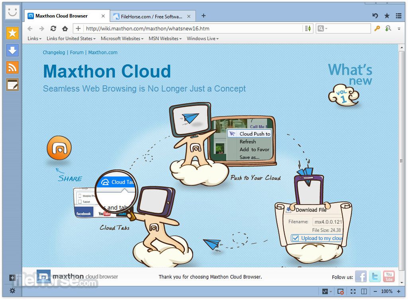Open favorites star in the tab bar
The image size is (408, 300).
click(x=387, y=16)
